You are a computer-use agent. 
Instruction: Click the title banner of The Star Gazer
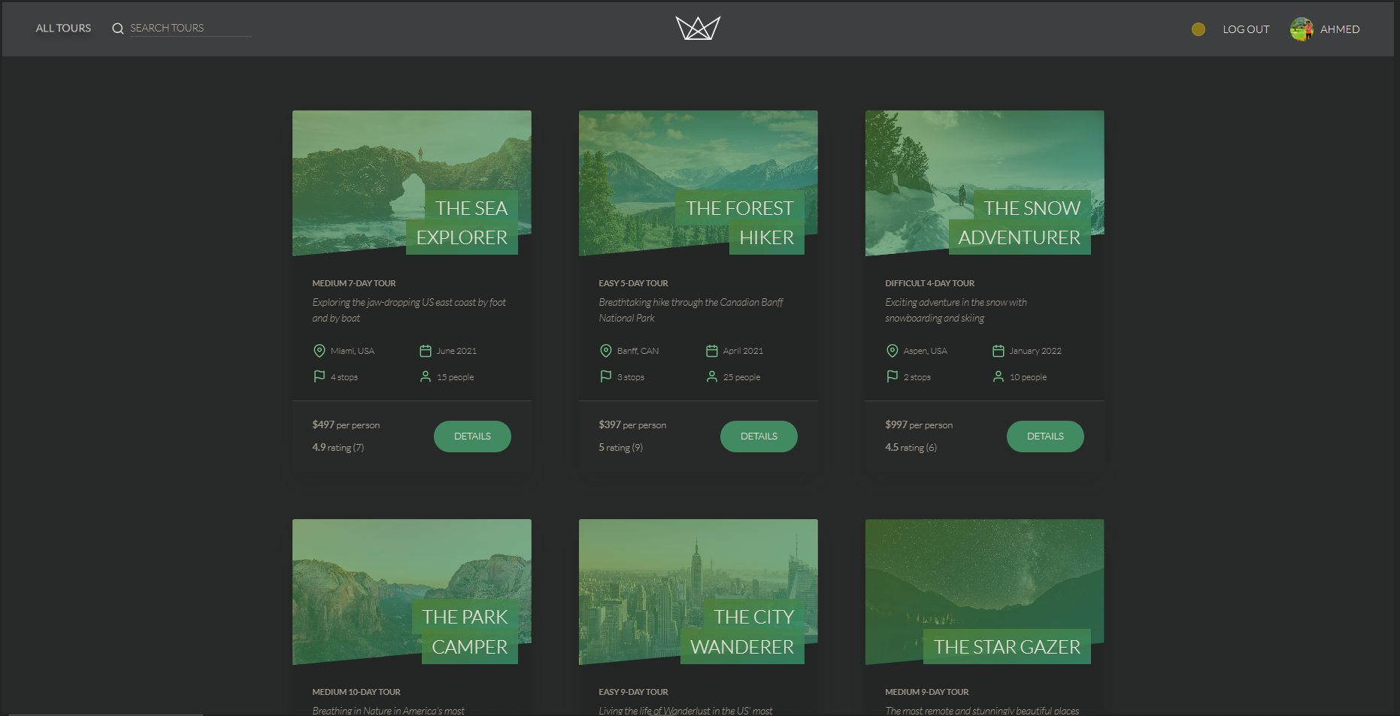pyautogui.click(x=1006, y=646)
